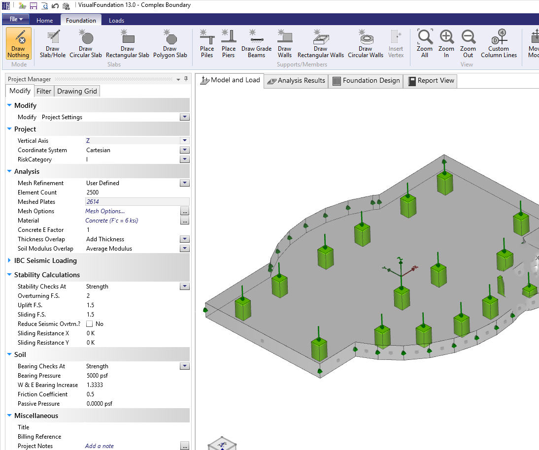Image resolution: width=539 pixels, height=450 pixels.
Task: Choose the Place Piles tool
Action: pos(207,43)
